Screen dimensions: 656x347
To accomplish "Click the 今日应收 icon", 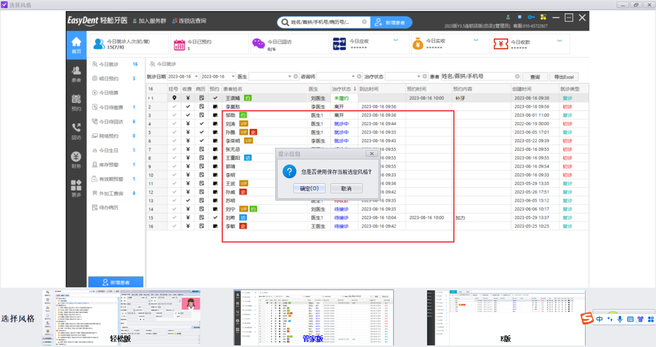I will click(x=340, y=44).
